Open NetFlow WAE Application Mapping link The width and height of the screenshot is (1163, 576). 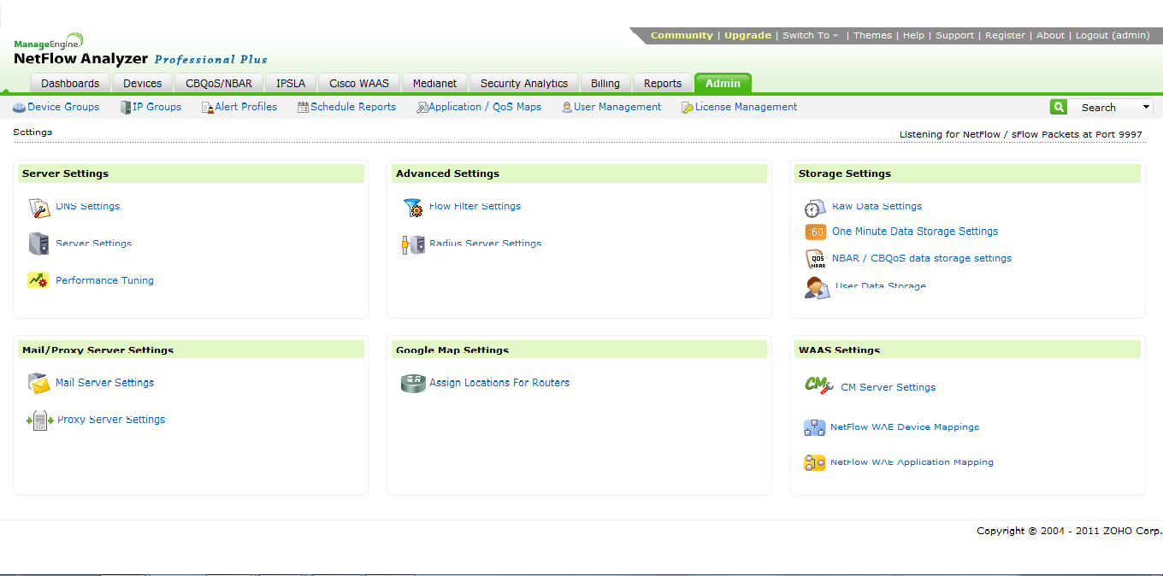912,462
